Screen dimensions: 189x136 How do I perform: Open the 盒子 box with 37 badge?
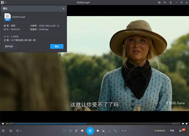[x=182, y=130]
